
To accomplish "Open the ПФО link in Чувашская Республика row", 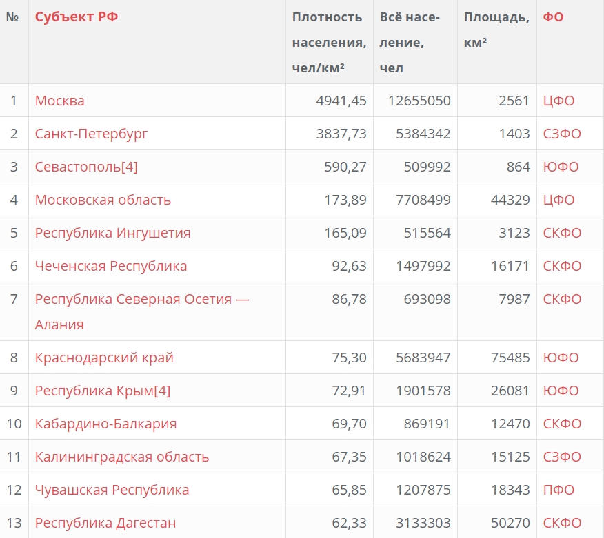I will coord(558,490).
